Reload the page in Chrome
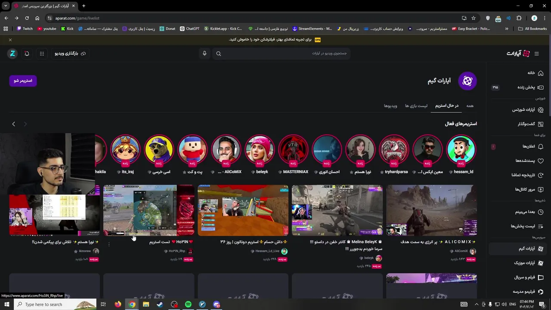551x310 pixels. pos(27,18)
